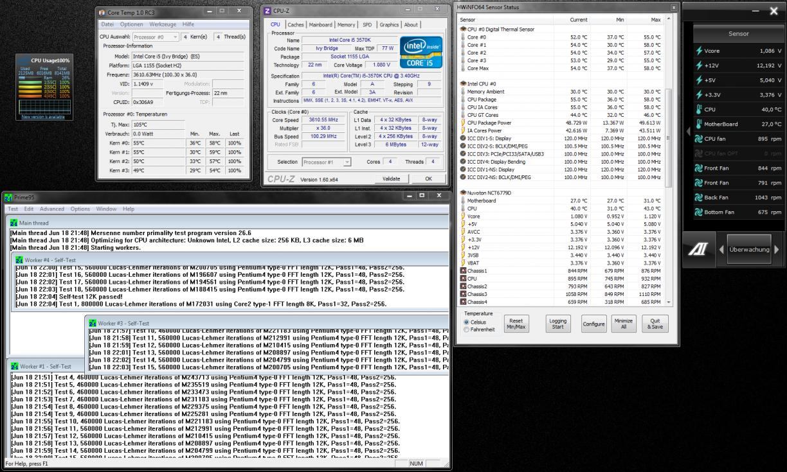Click the Überwachung button in AI Suite
Viewport: 787px width, 472px height.
click(748, 249)
